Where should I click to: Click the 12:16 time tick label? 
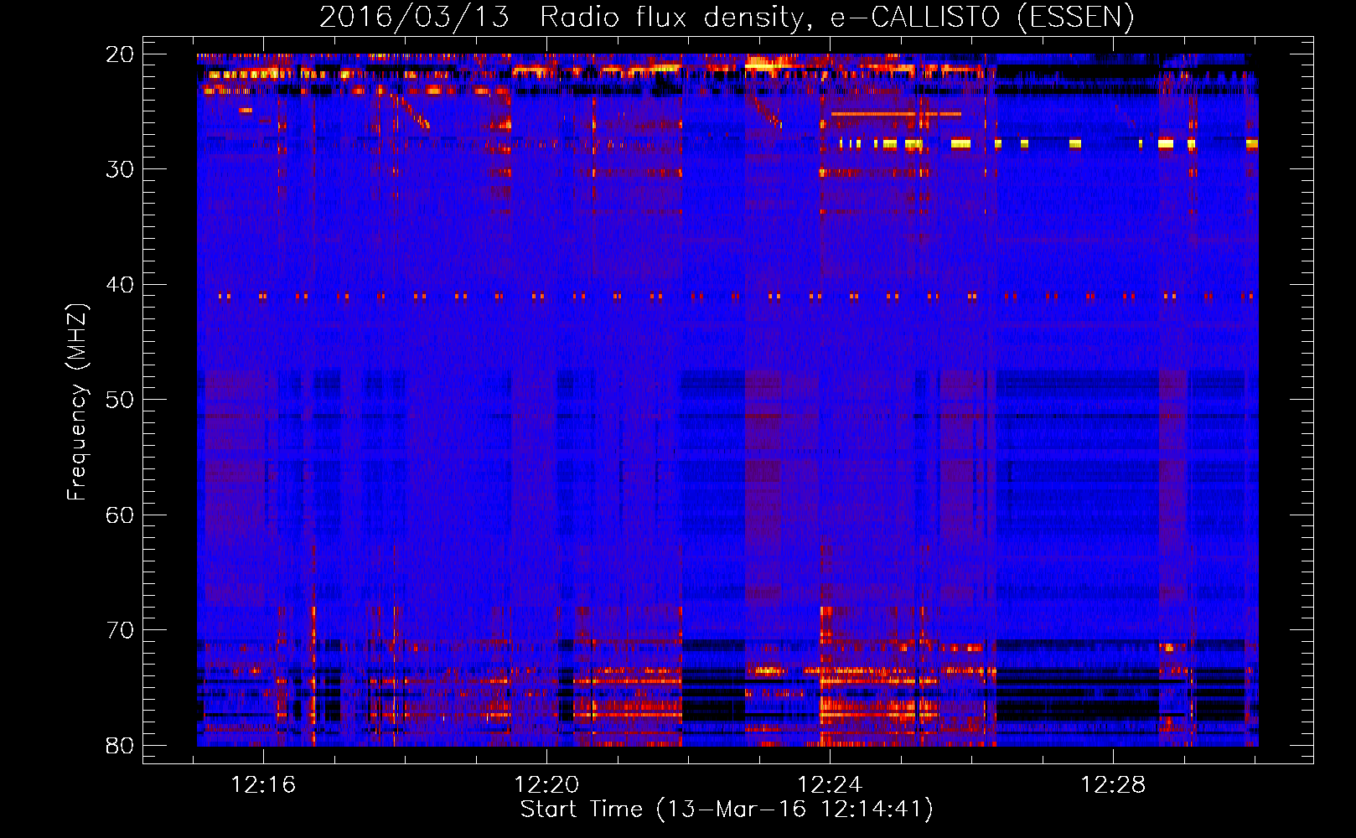tap(263, 785)
